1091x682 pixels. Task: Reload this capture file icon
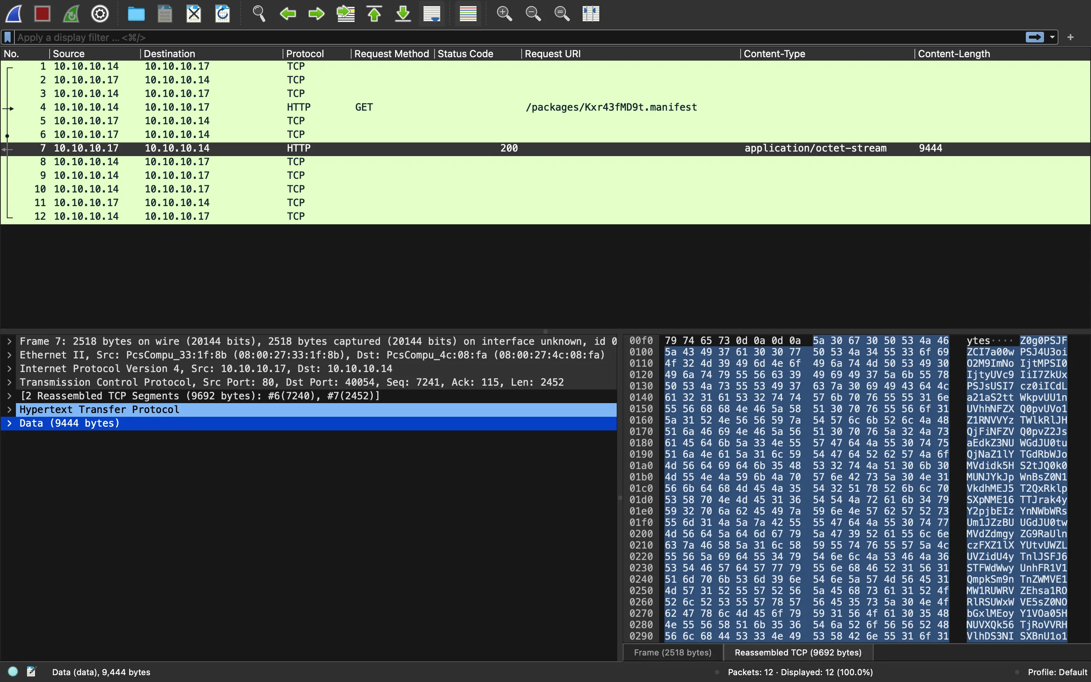(x=223, y=14)
